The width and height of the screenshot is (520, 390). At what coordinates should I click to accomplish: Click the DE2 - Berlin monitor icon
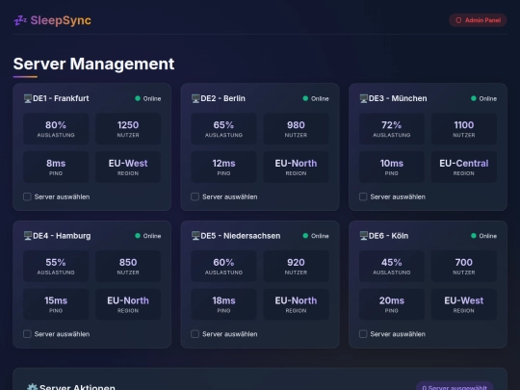click(x=195, y=98)
